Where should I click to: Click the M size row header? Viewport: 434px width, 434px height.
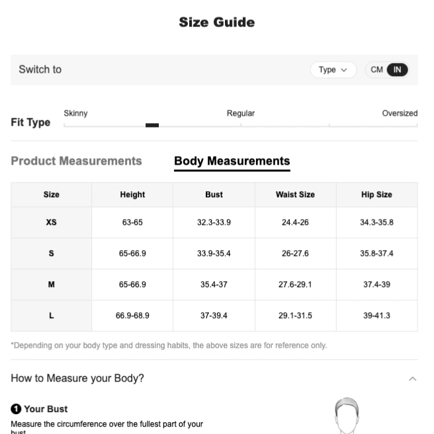[51, 284]
